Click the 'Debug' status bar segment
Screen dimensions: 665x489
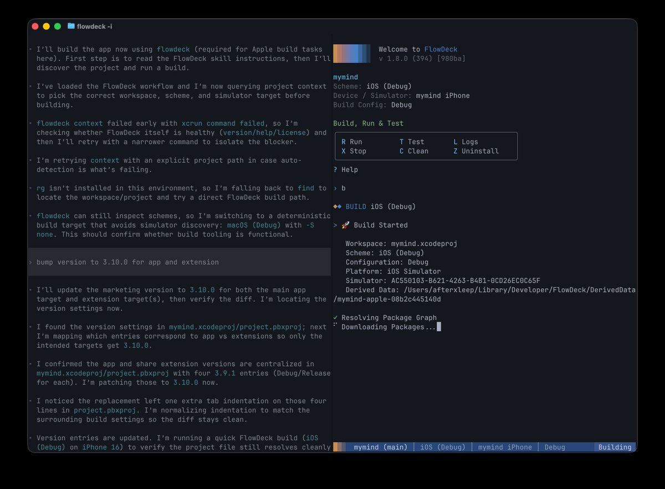[555, 447]
